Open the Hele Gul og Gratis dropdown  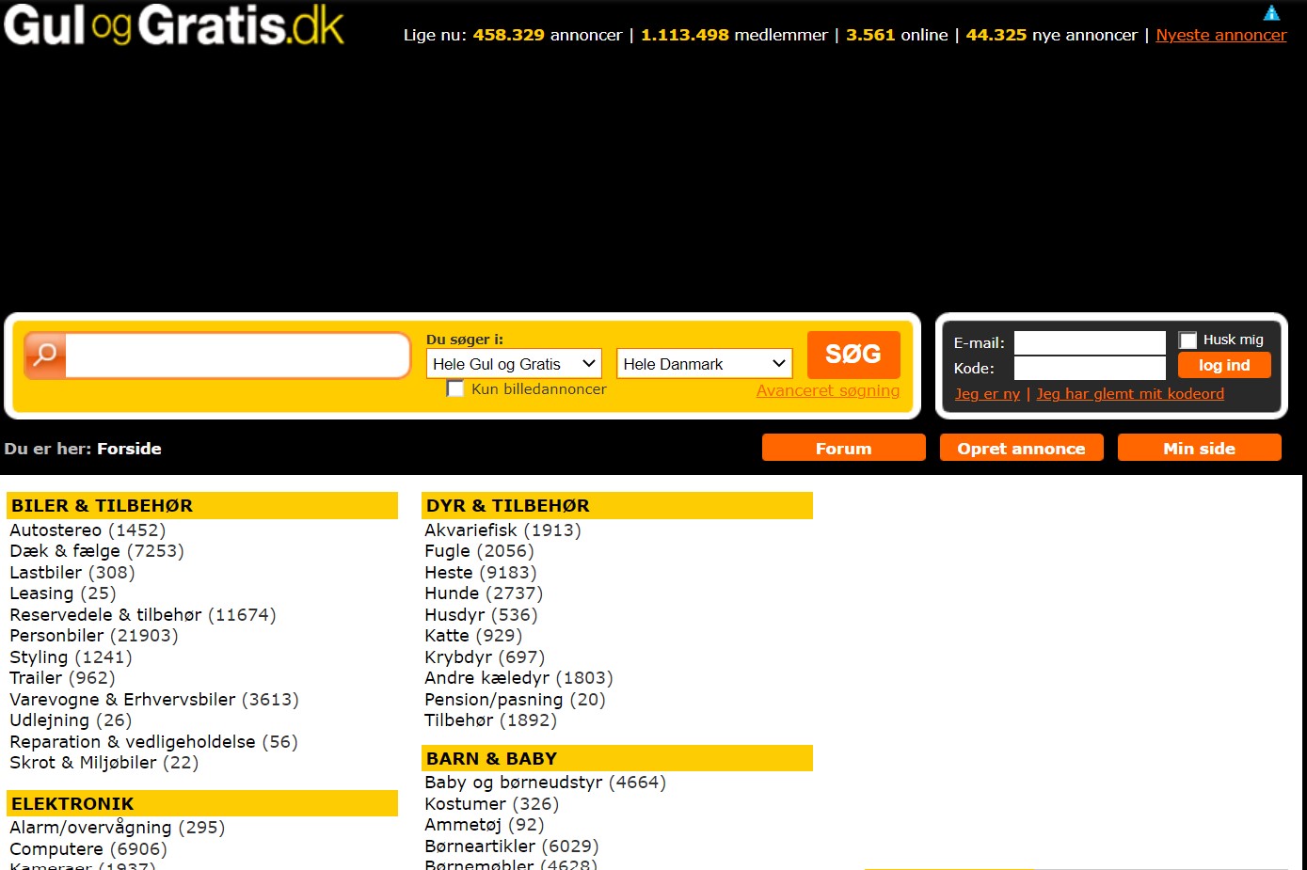point(514,364)
